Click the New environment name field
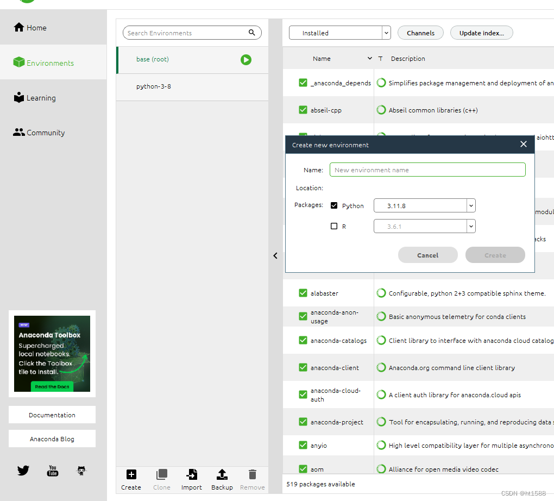 (427, 170)
